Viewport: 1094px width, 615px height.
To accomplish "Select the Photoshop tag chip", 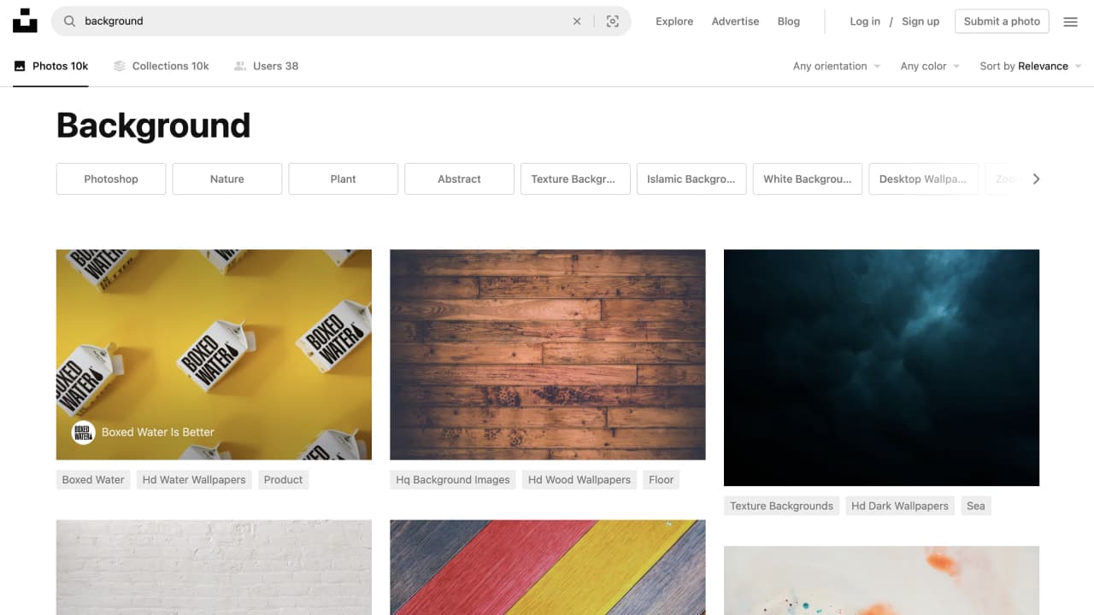I will tap(111, 179).
